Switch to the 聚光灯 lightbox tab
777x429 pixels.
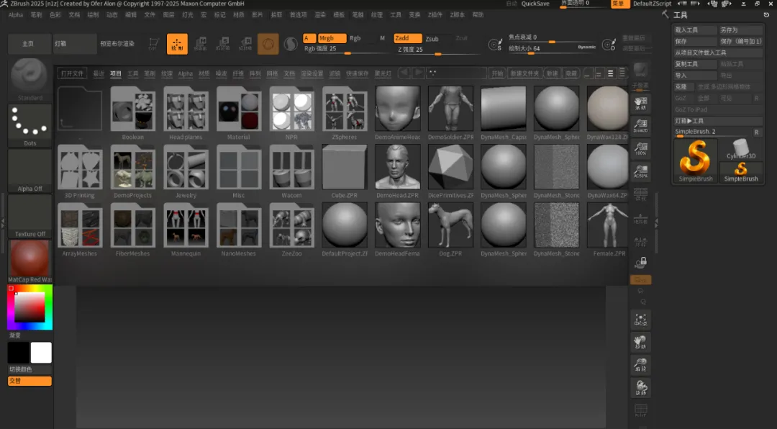(x=383, y=73)
